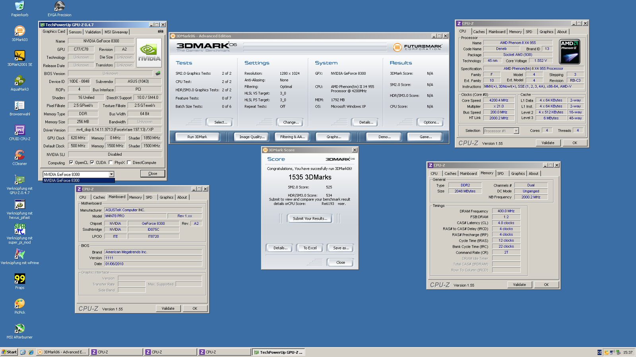The width and height of the screenshot is (636, 357).
Task: Click "M4N78 PRO" model value
Action: point(135,216)
